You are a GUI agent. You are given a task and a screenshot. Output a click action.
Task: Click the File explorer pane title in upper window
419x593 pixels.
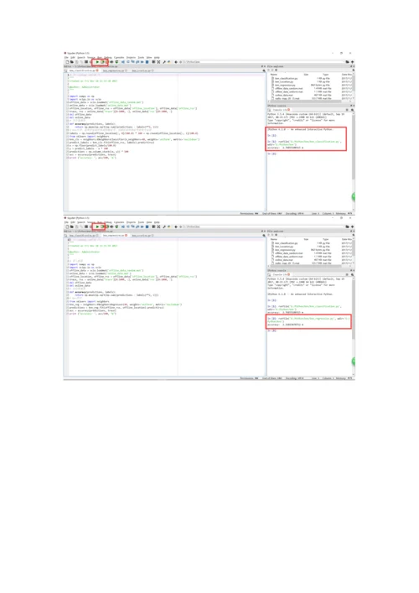tap(276, 66)
